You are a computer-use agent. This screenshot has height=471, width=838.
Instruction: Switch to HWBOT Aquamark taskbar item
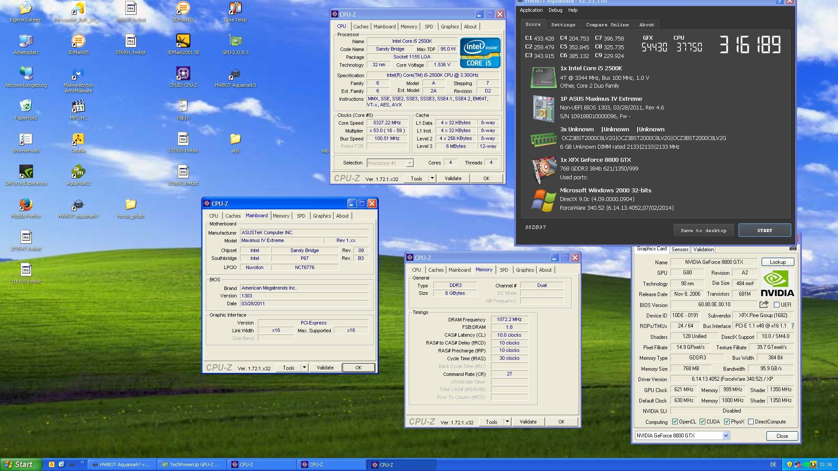122,464
